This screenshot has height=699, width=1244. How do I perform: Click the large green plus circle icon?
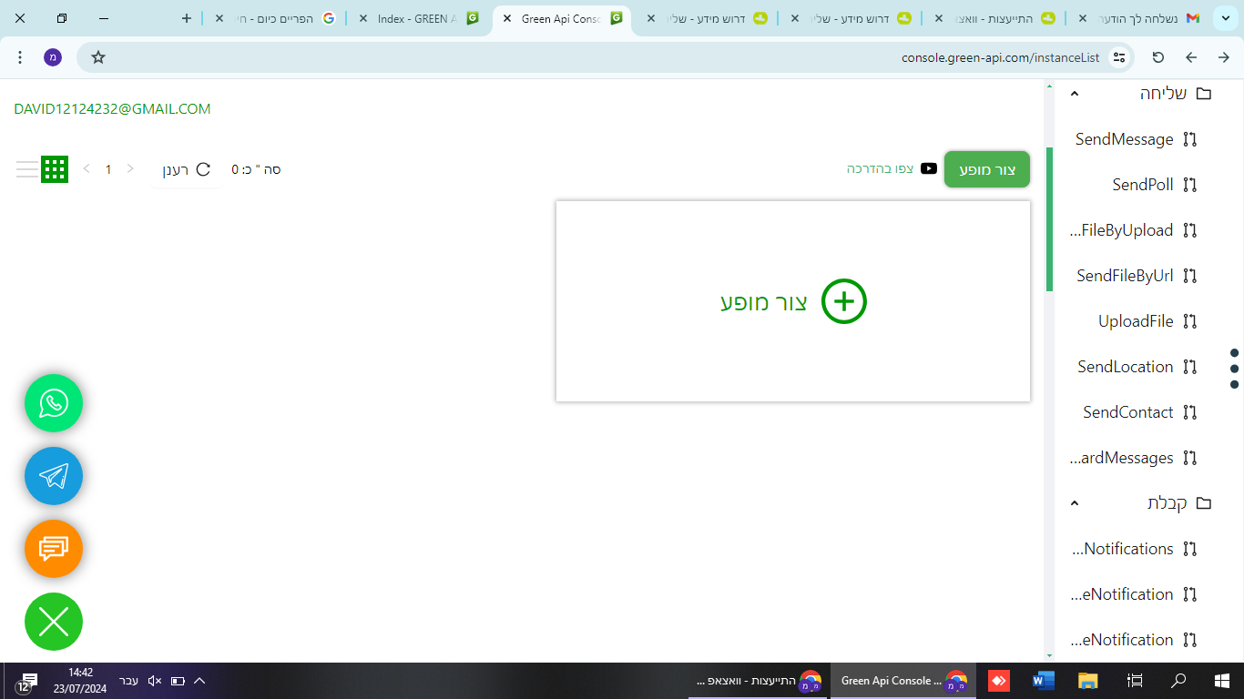[843, 301]
